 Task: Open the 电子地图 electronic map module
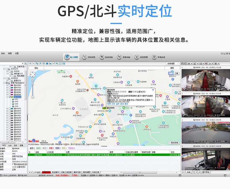point(71,57)
